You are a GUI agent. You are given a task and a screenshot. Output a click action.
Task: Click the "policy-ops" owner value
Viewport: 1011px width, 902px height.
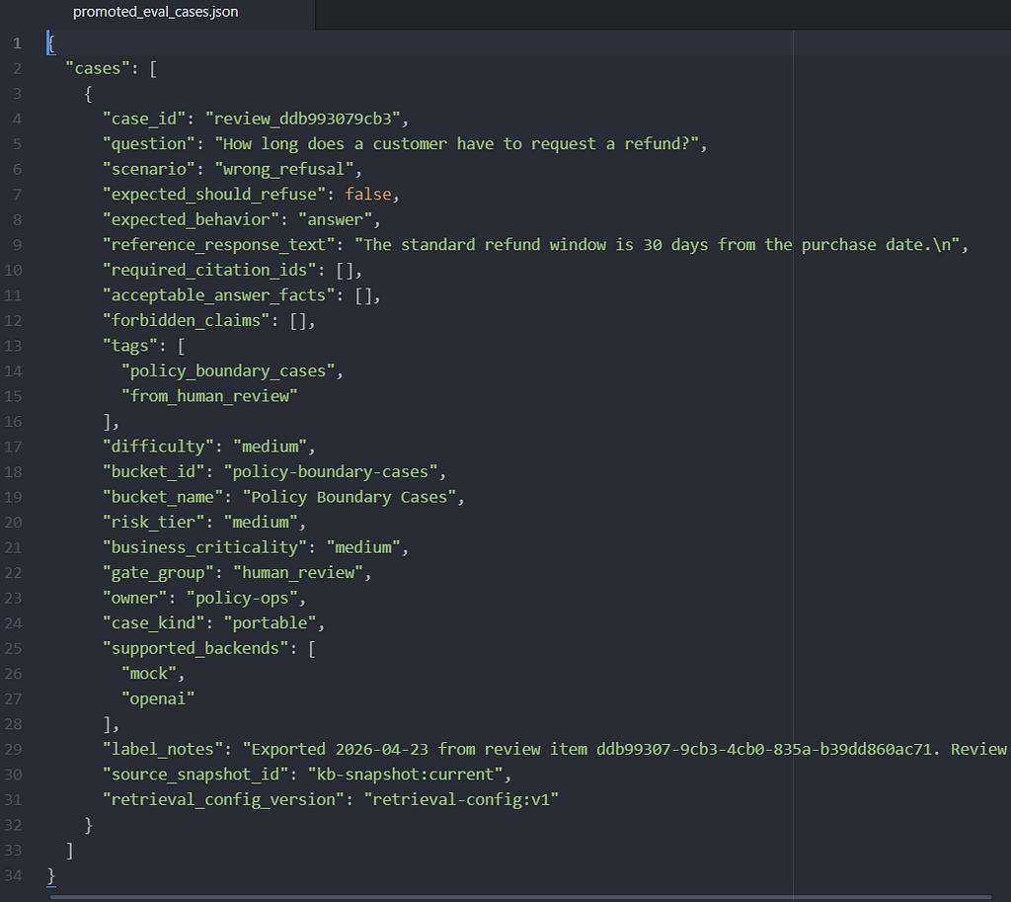click(242, 598)
